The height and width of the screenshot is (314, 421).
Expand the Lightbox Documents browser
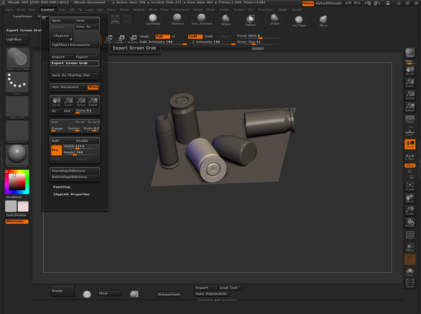coord(75,45)
